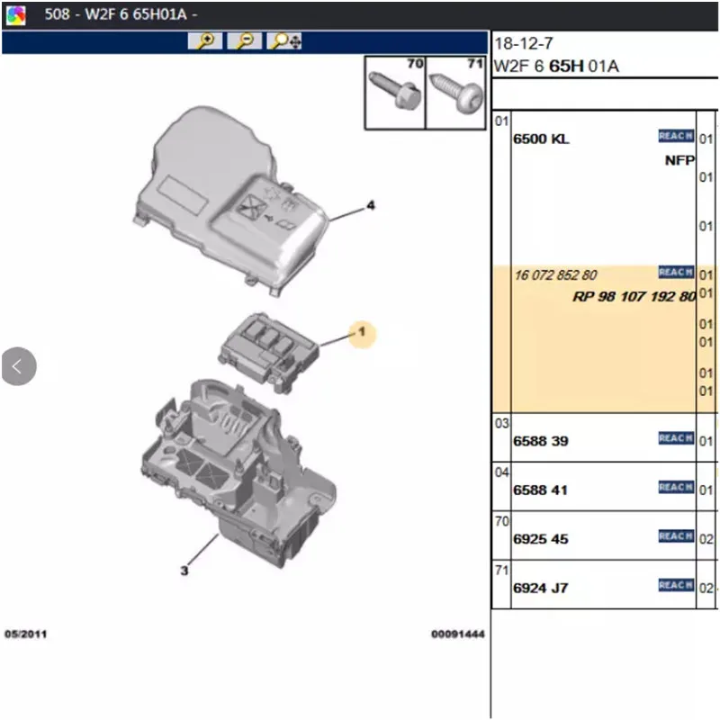Screen dimensions: 720x720
Task: Click the NFP label
Action: pos(679,161)
